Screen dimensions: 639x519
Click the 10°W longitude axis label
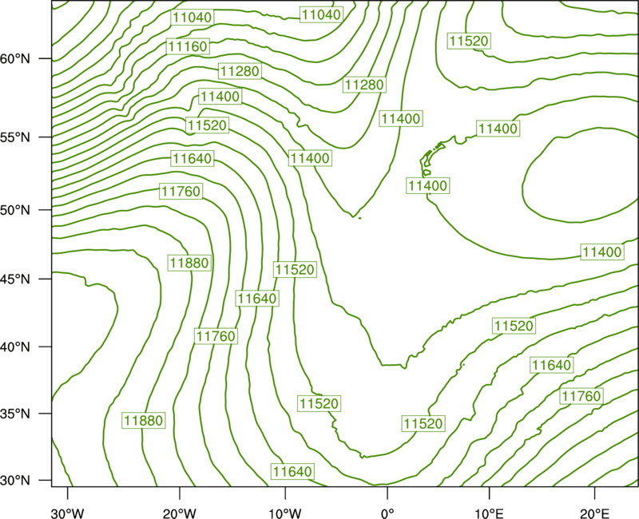[284, 513]
